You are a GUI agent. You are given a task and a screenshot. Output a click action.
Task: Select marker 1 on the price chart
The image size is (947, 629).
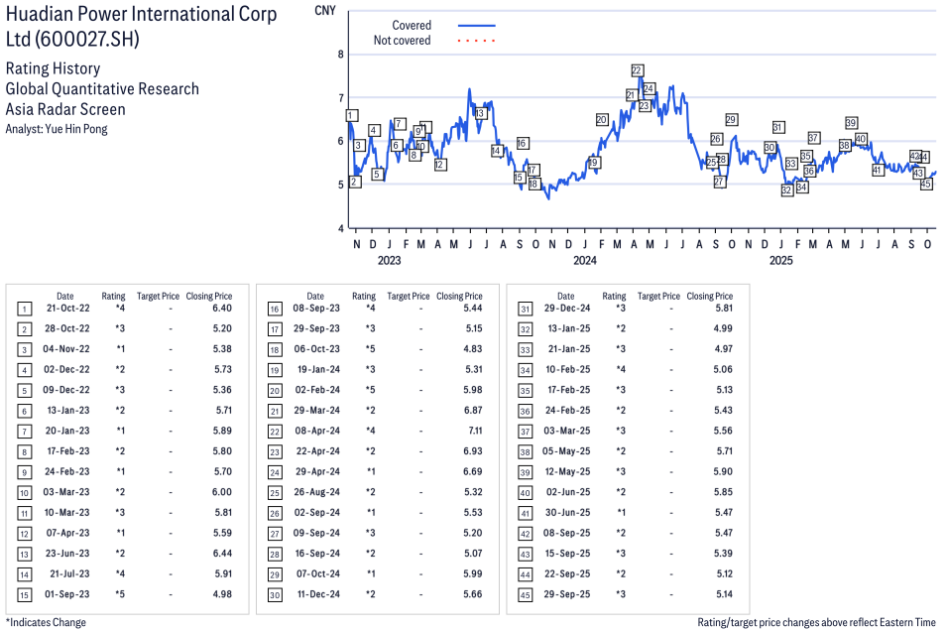[x=351, y=116]
